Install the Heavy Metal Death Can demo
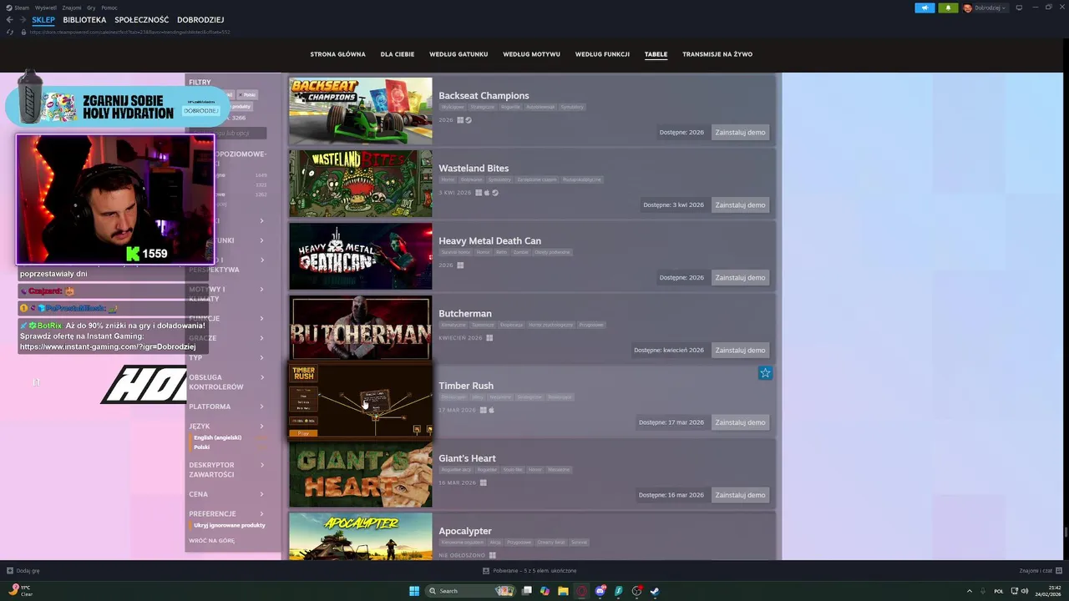1069x601 pixels. click(740, 277)
